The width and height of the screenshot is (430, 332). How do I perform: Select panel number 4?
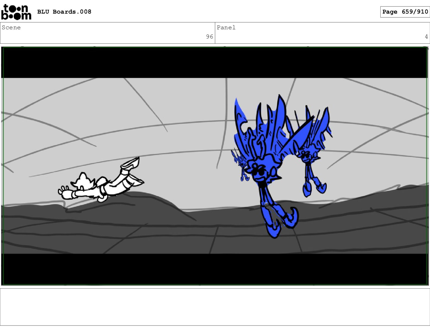(x=426, y=37)
